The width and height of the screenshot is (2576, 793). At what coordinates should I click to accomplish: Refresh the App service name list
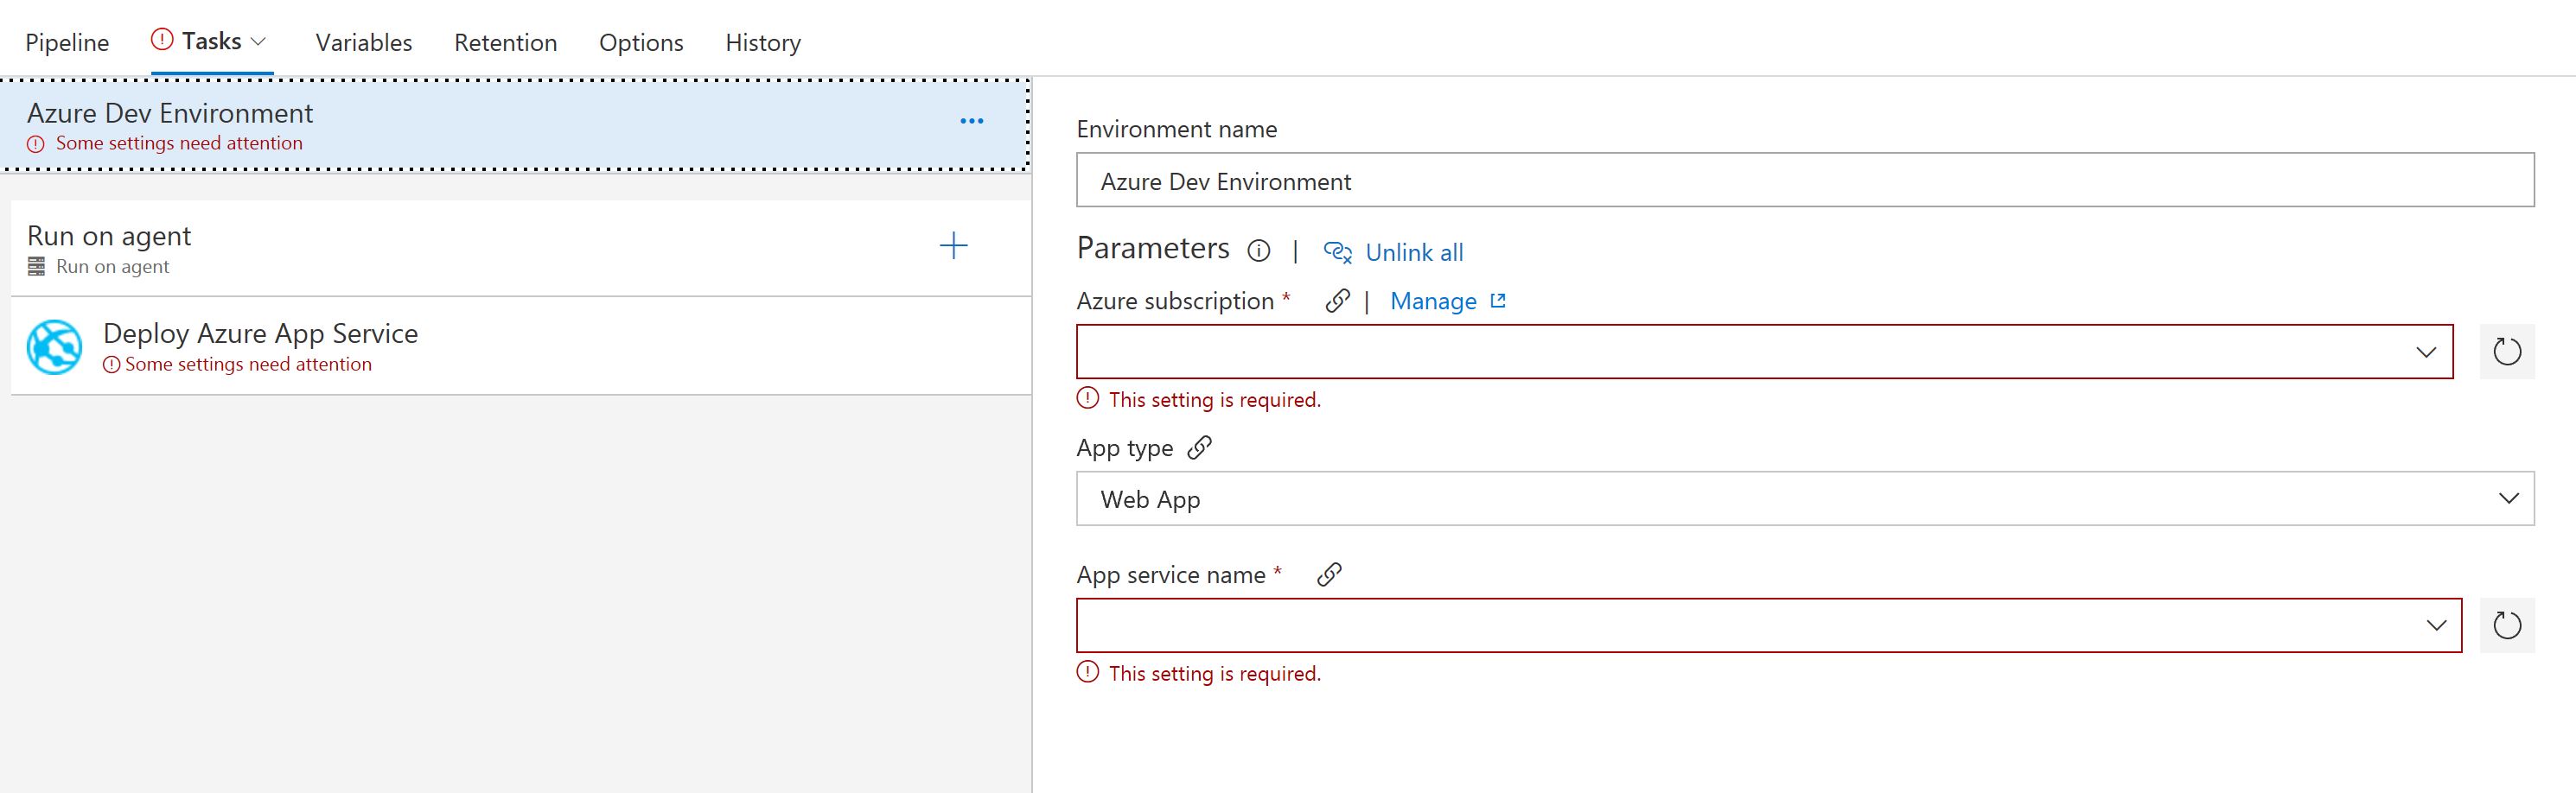pyautogui.click(x=2506, y=626)
